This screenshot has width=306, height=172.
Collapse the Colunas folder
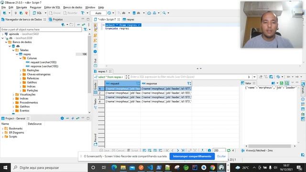click(21, 58)
